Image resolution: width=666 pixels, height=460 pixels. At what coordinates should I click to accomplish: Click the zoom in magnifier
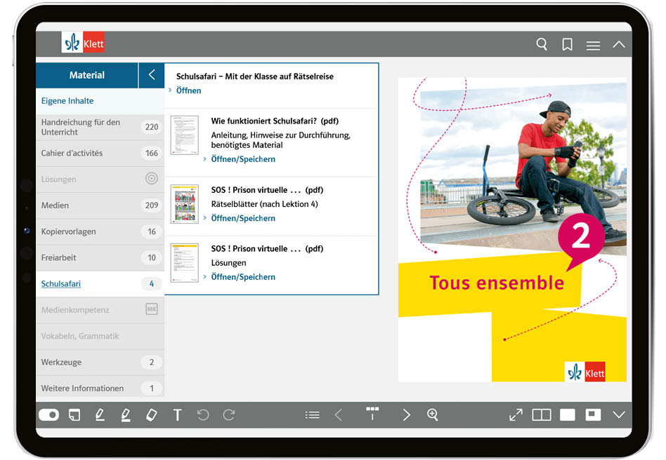click(432, 414)
